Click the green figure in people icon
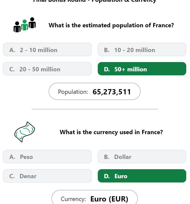The height and width of the screenshot is (204, 190). coord(25,25)
